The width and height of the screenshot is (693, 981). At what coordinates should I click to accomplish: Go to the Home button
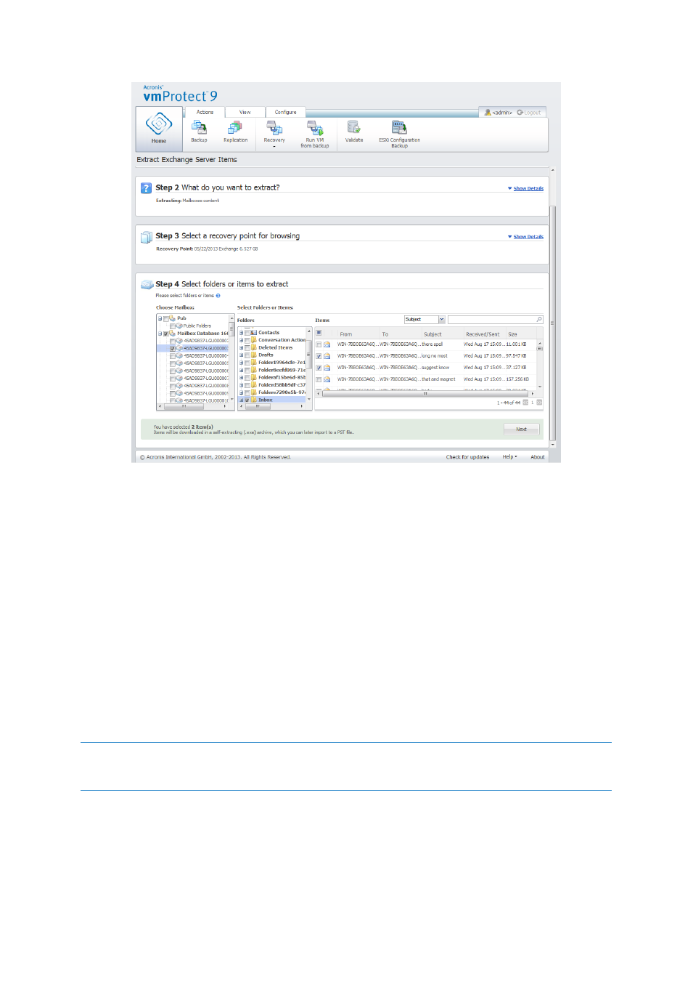[x=159, y=129]
